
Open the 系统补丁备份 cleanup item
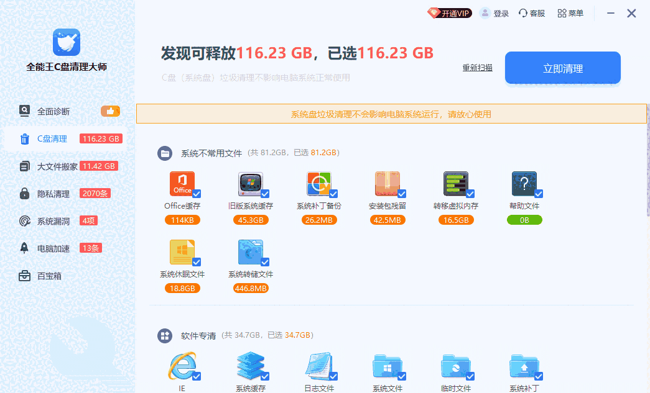[x=319, y=184]
